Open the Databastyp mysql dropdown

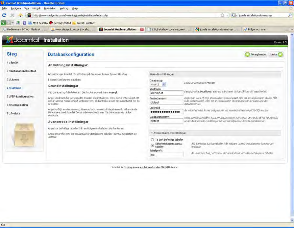tap(158, 84)
